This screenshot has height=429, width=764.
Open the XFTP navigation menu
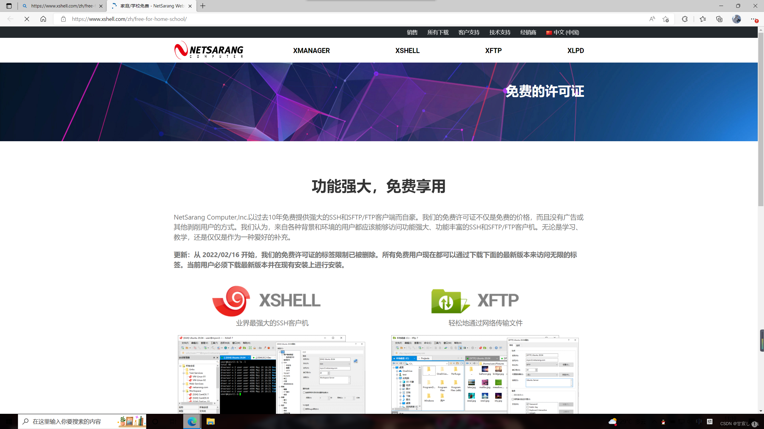point(493,51)
